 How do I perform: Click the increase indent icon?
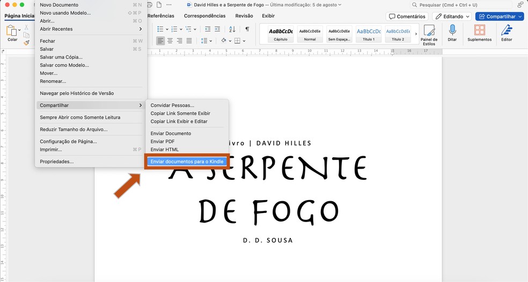[217, 29]
